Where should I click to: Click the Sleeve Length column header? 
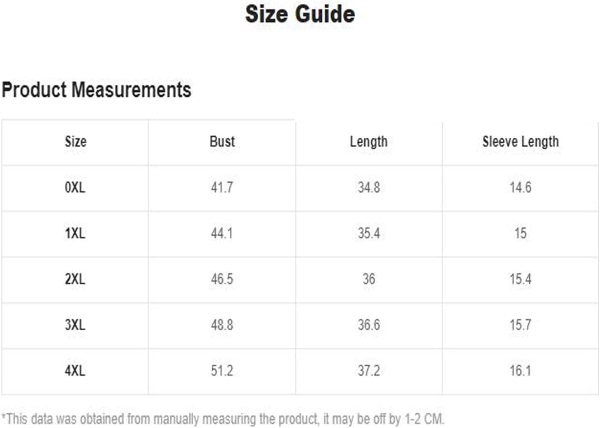click(521, 142)
